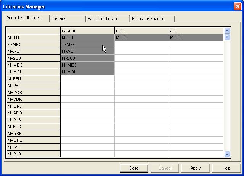Switch to the Permitted Libraries tab
Viewport: 244px width, 176px height.
click(26, 18)
